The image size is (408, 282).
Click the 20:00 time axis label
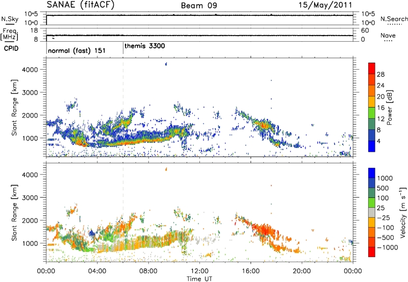pos(301,271)
